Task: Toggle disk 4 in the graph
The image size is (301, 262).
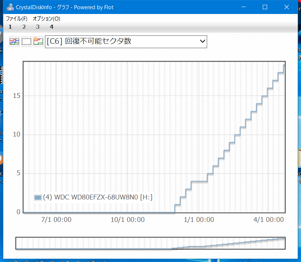Action: 52,27
